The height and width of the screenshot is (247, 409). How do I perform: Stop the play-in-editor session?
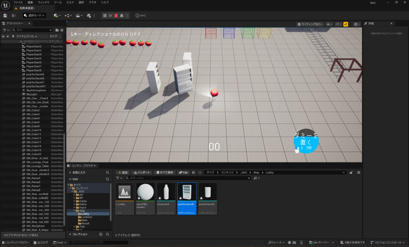point(116,16)
